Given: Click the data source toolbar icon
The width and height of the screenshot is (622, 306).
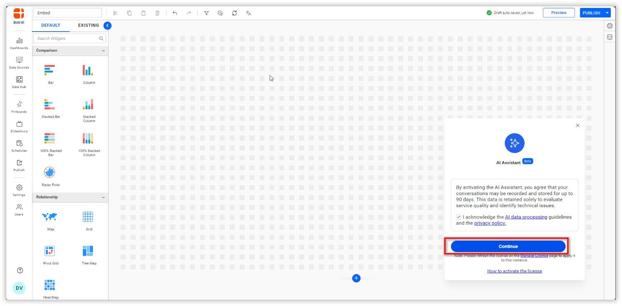Looking at the screenshot, I should pyautogui.click(x=220, y=13).
